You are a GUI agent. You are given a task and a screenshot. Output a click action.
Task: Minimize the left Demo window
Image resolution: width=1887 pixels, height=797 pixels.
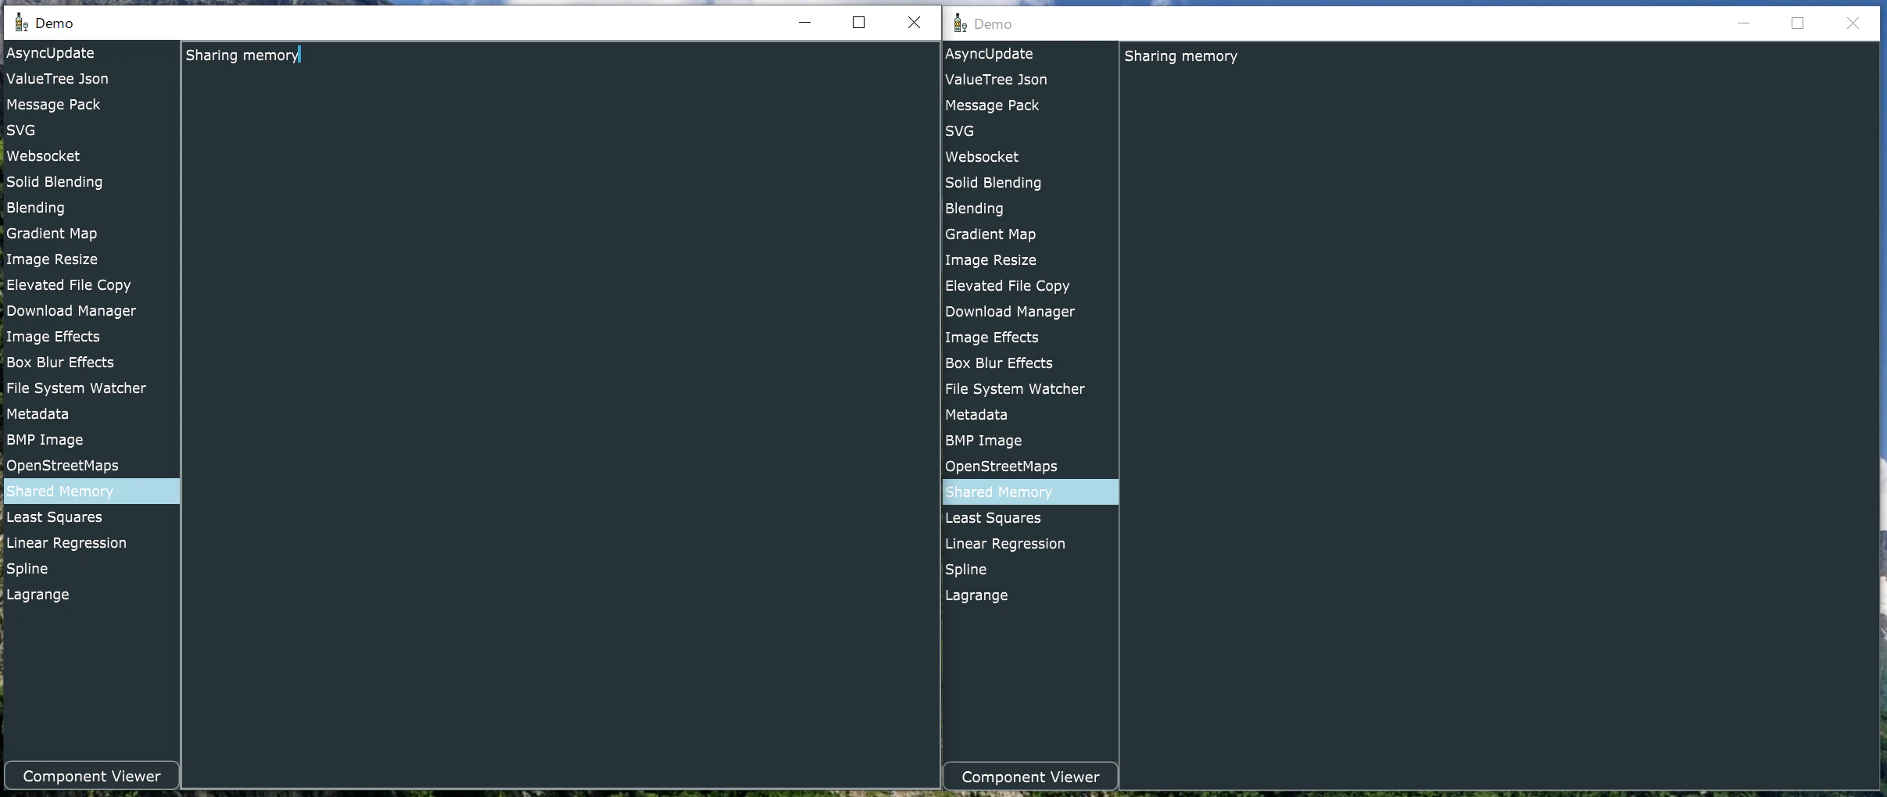(804, 23)
